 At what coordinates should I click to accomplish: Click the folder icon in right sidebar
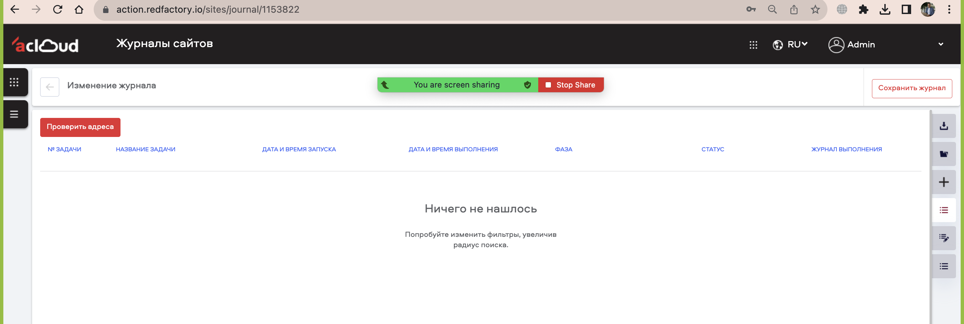(944, 154)
